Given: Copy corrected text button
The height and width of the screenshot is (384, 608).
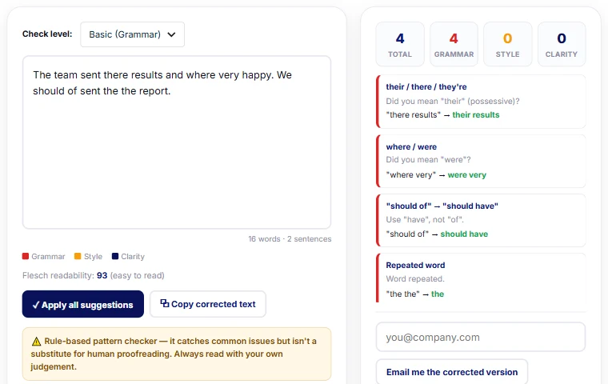Looking at the screenshot, I should (208, 304).
